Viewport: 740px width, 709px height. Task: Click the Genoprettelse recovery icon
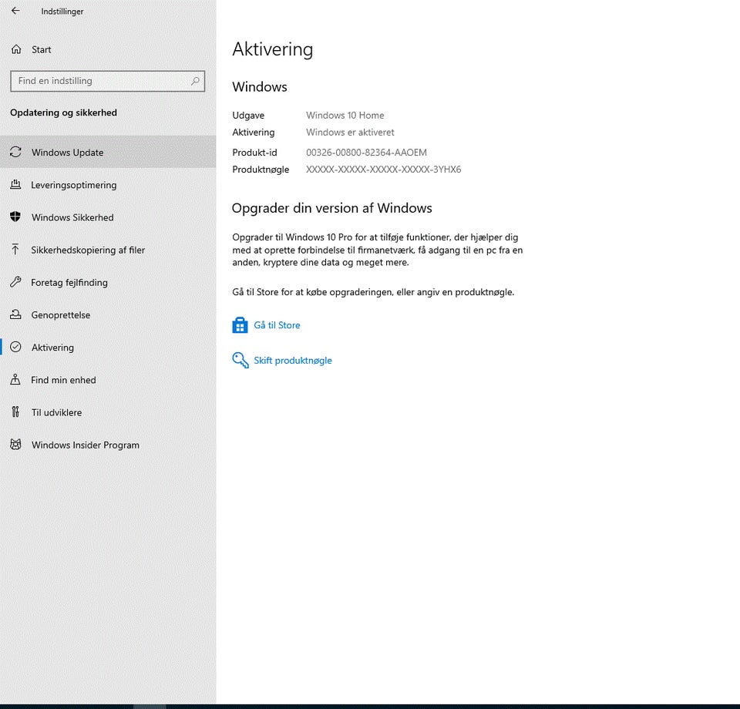[15, 314]
